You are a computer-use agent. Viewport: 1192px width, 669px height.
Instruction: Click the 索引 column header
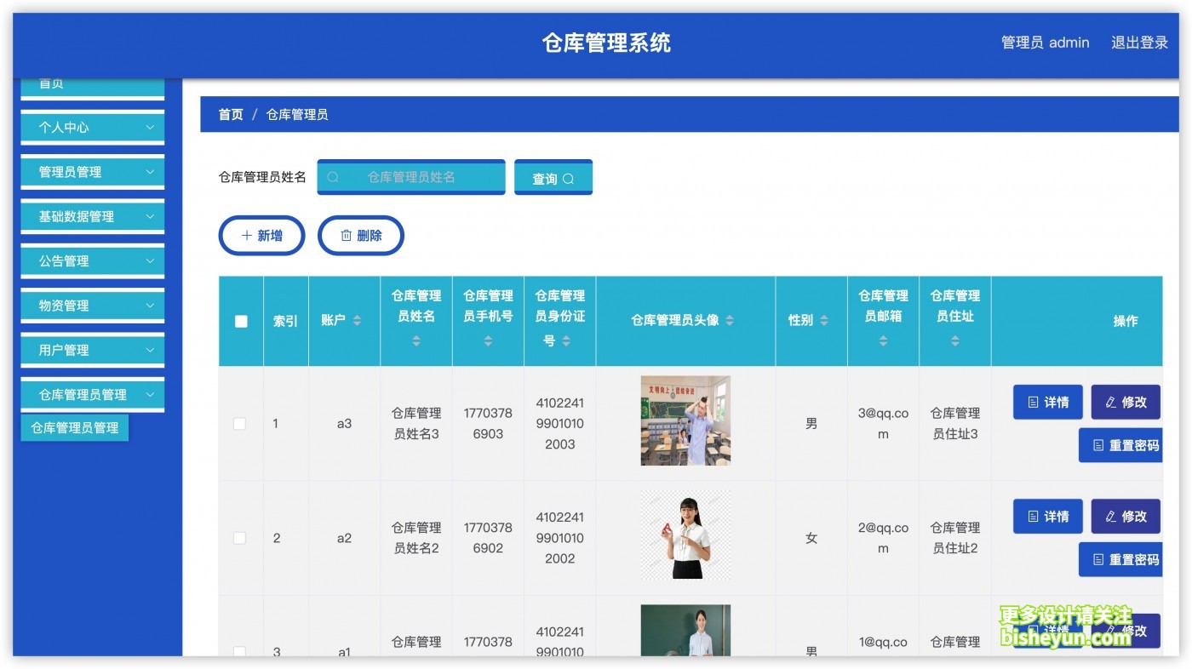tap(285, 321)
